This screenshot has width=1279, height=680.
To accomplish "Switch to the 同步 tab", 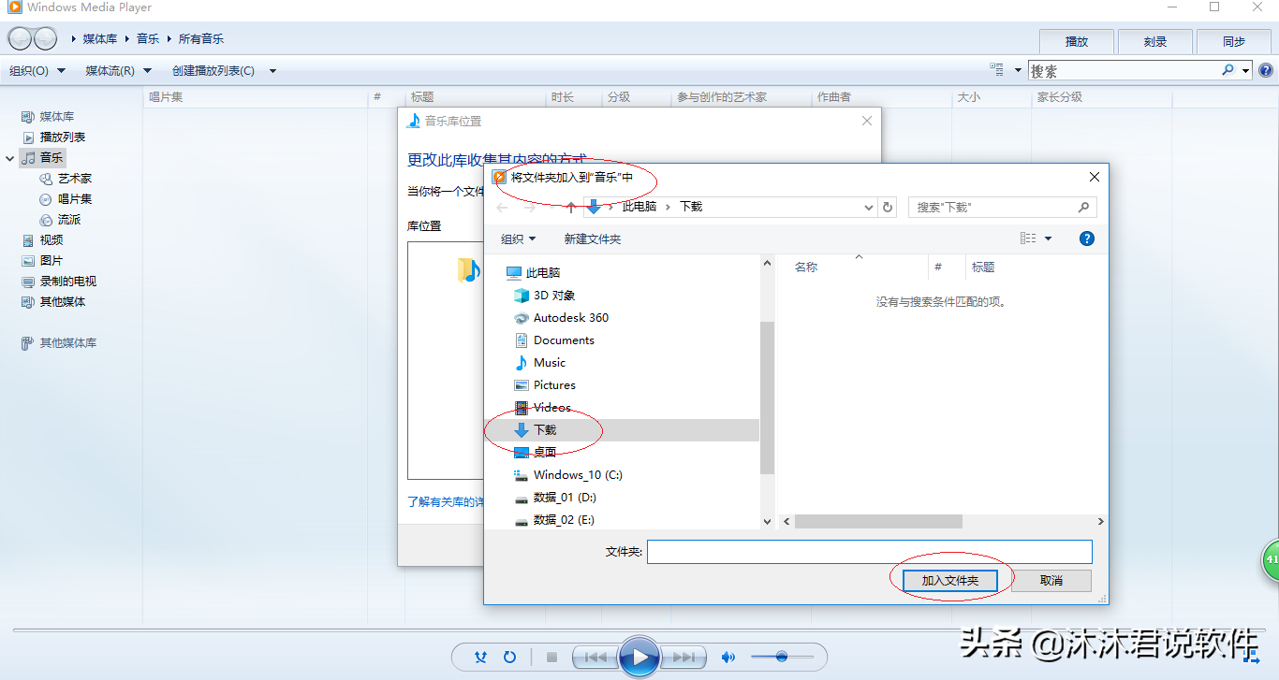I will (x=1233, y=41).
